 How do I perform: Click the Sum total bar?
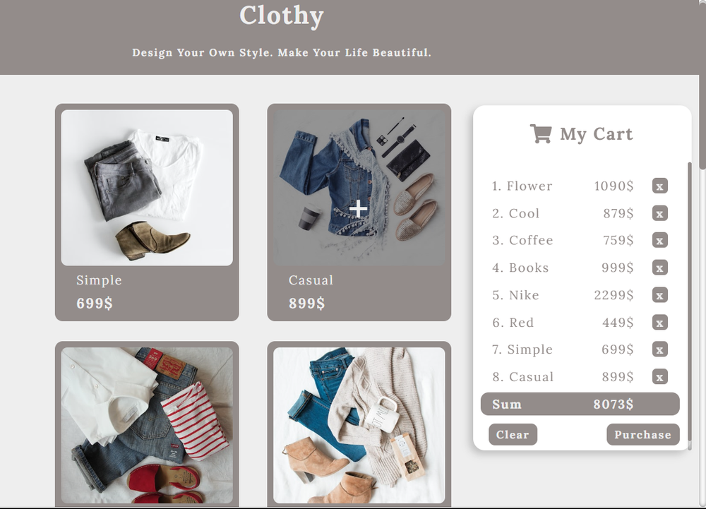coord(580,404)
